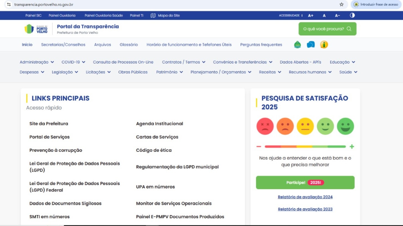The image size is (403, 226).
Task: Select the red very dissatisfied face
Action: tap(265, 126)
